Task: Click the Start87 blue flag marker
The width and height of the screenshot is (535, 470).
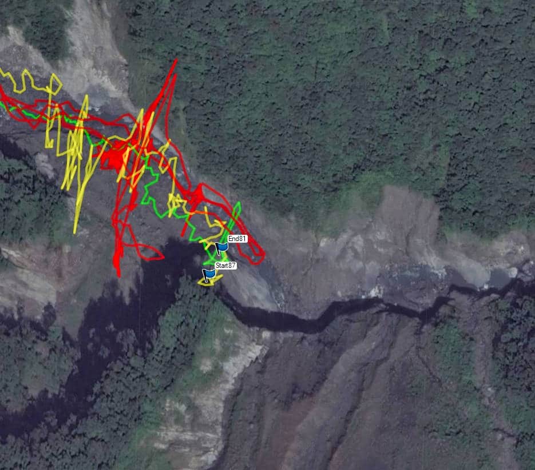Action: coord(209,275)
